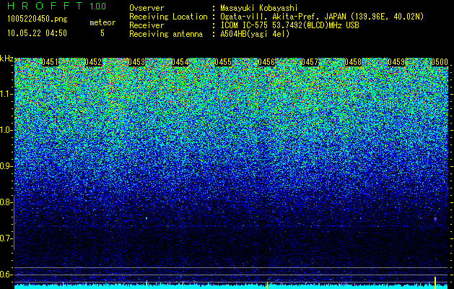454x289 pixels.
Task: Click the date stamp 10.05.22 04:50
Action: click(37, 33)
